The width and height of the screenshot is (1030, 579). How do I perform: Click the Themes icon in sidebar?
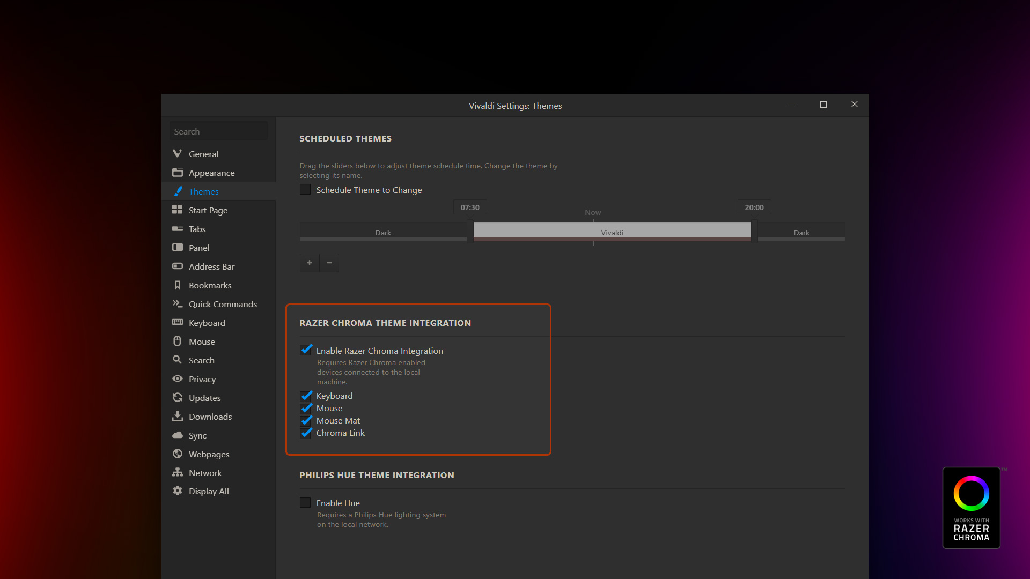coord(178,191)
